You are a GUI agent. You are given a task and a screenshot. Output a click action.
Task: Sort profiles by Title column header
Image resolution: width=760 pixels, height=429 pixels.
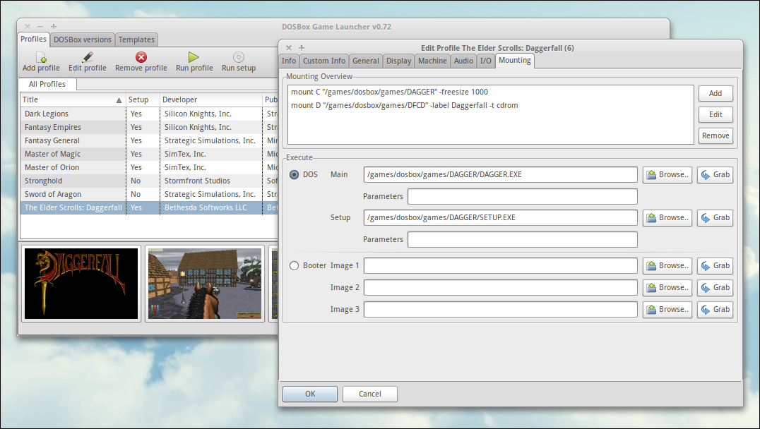click(x=73, y=99)
